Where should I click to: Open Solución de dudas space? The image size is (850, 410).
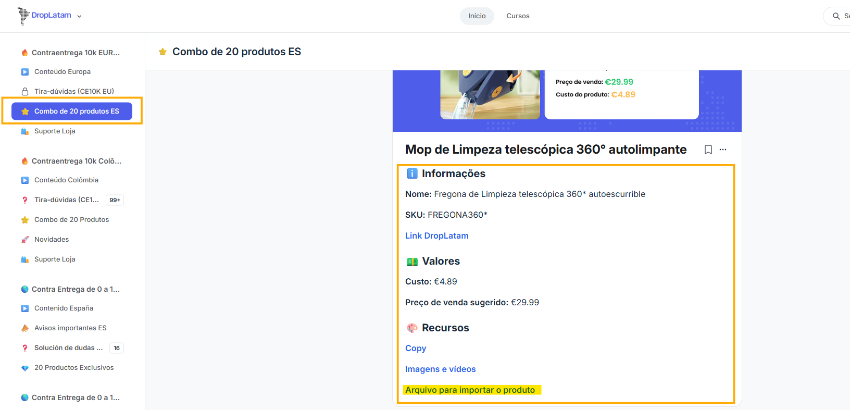[68, 348]
